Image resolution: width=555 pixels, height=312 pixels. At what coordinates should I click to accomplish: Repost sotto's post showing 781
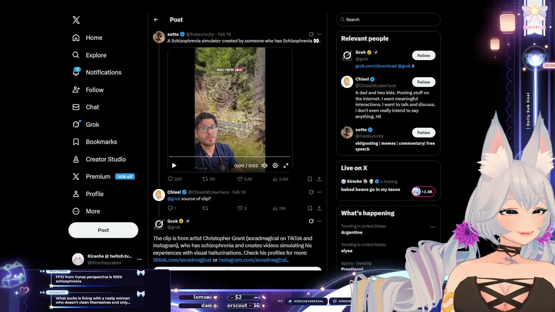(209, 179)
